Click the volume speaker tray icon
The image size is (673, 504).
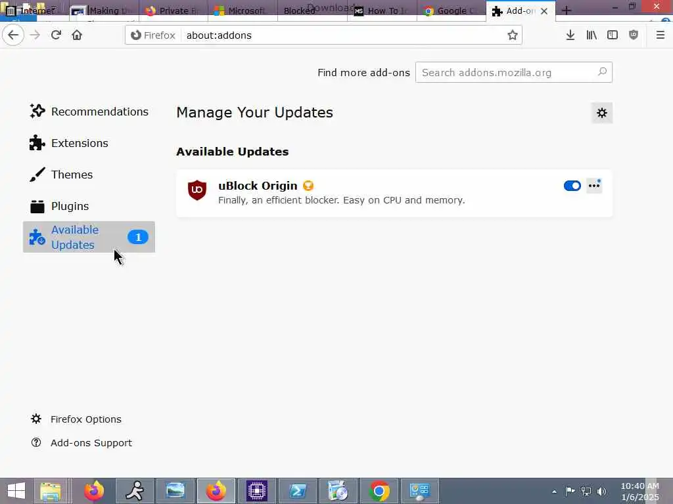[x=602, y=491]
